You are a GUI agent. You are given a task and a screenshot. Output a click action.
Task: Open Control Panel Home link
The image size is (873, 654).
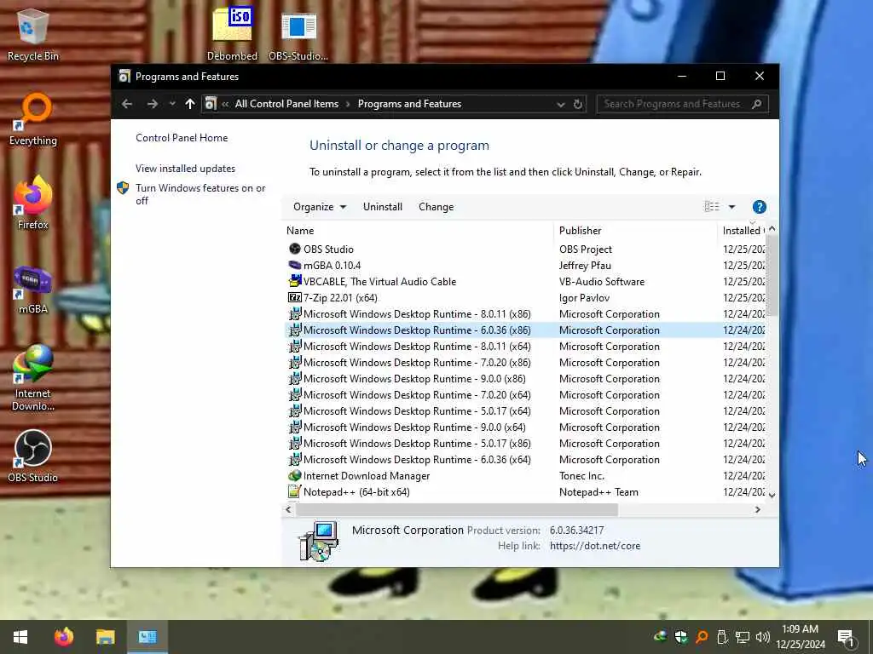tap(182, 138)
